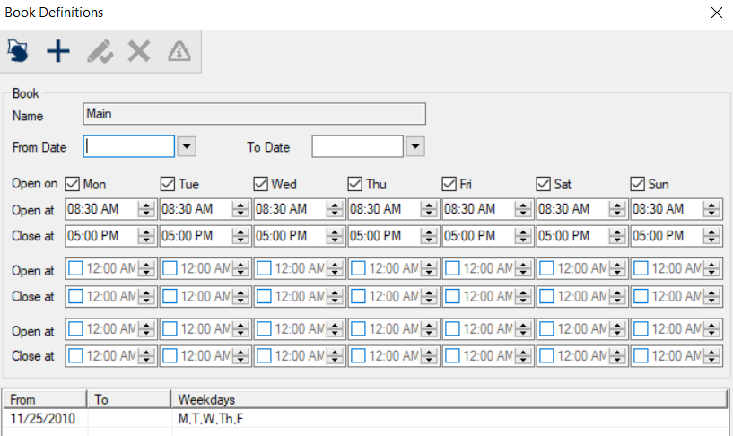
Task: Uncheck the Wed open-on checkbox
Action: [261, 184]
